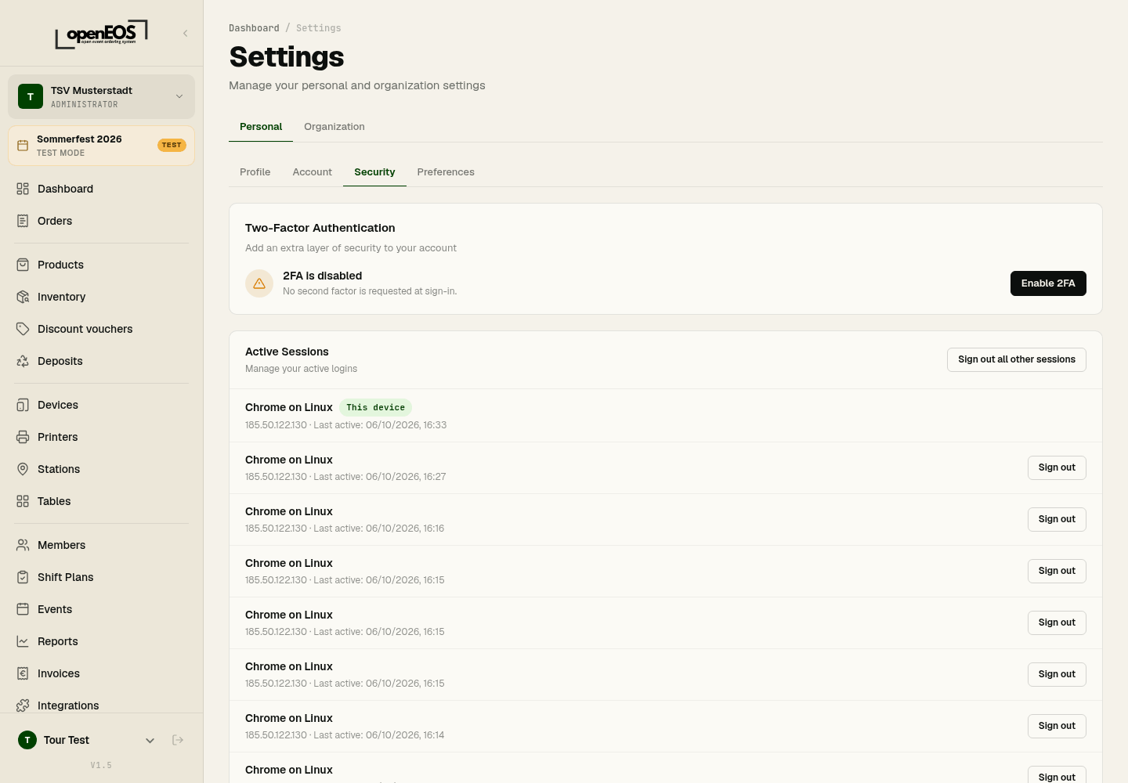Click the Stations pin icon
The image size is (1128, 783).
click(23, 469)
